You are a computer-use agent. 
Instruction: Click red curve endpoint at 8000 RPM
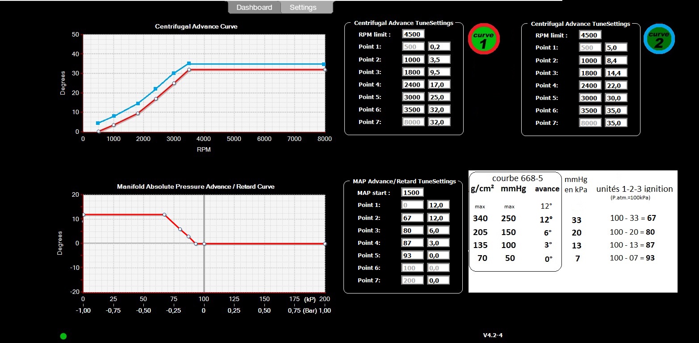point(325,70)
